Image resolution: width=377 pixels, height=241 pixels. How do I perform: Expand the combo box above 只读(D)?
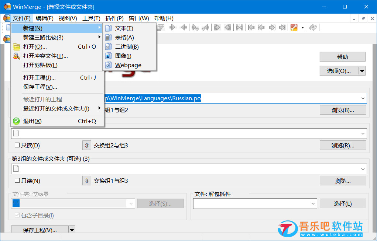tap(363, 134)
